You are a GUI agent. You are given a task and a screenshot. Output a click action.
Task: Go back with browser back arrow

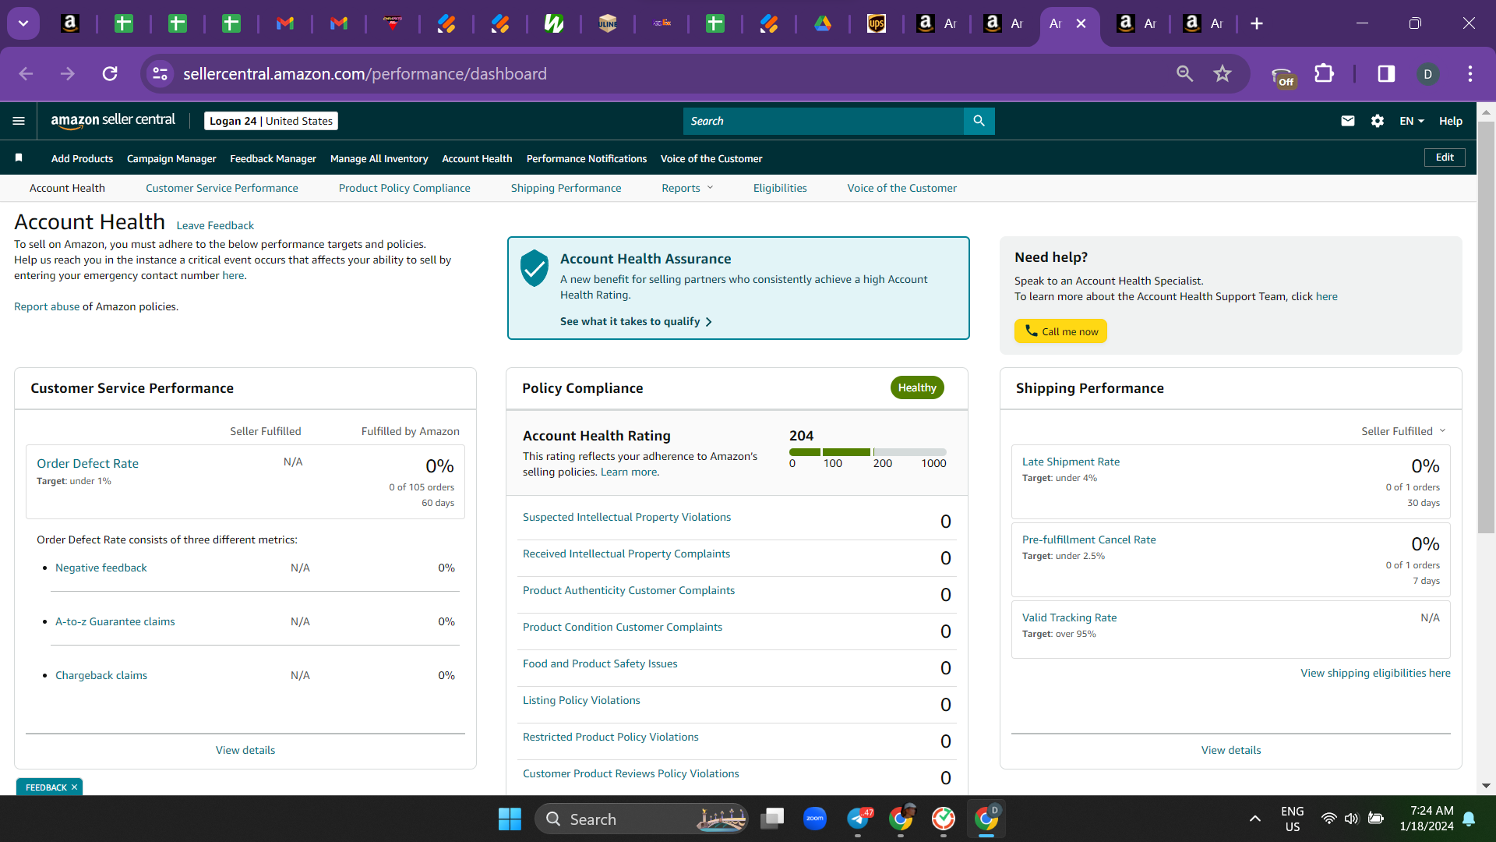coord(26,73)
